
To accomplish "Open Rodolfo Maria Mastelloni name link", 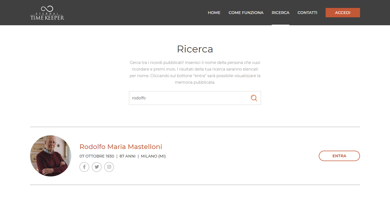I will tap(121, 147).
